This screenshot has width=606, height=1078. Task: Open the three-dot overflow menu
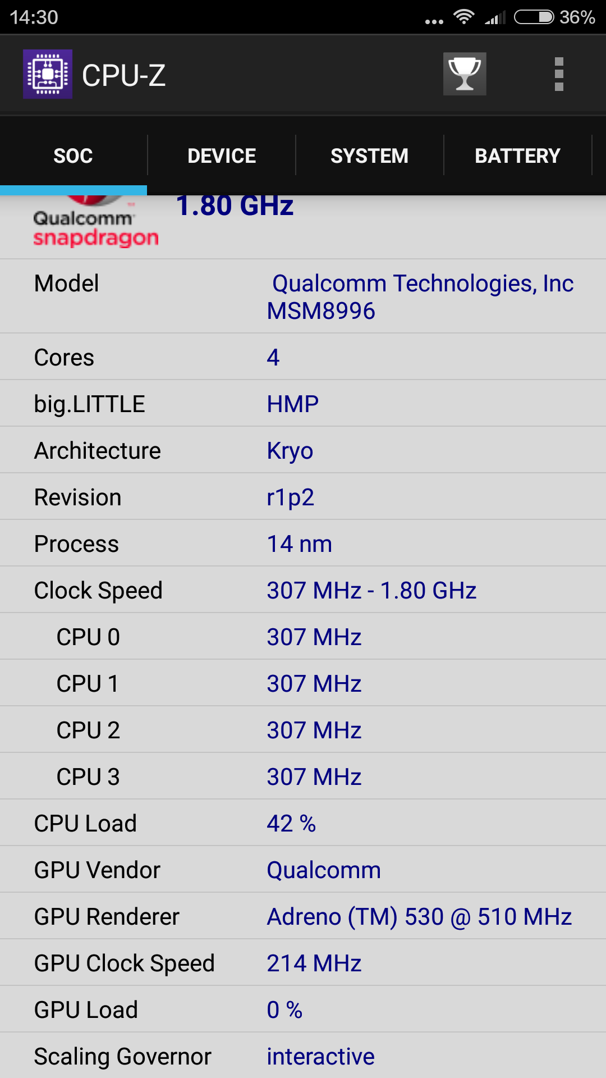point(559,74)
